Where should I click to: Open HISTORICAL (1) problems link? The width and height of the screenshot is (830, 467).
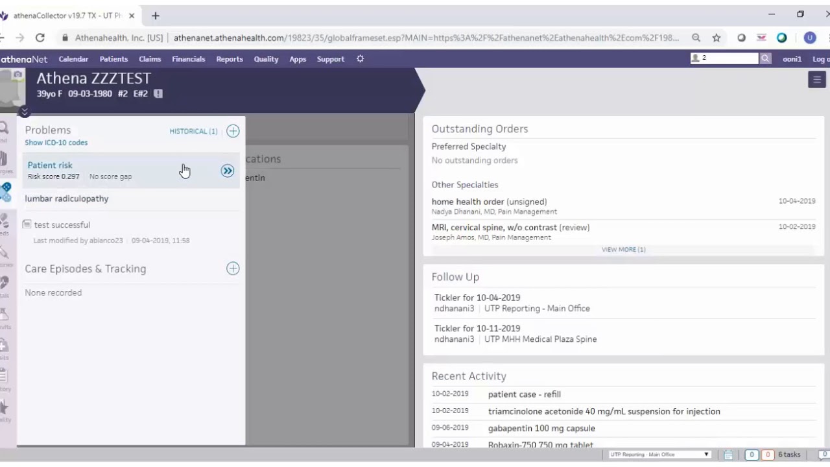(x=193, y=131)
